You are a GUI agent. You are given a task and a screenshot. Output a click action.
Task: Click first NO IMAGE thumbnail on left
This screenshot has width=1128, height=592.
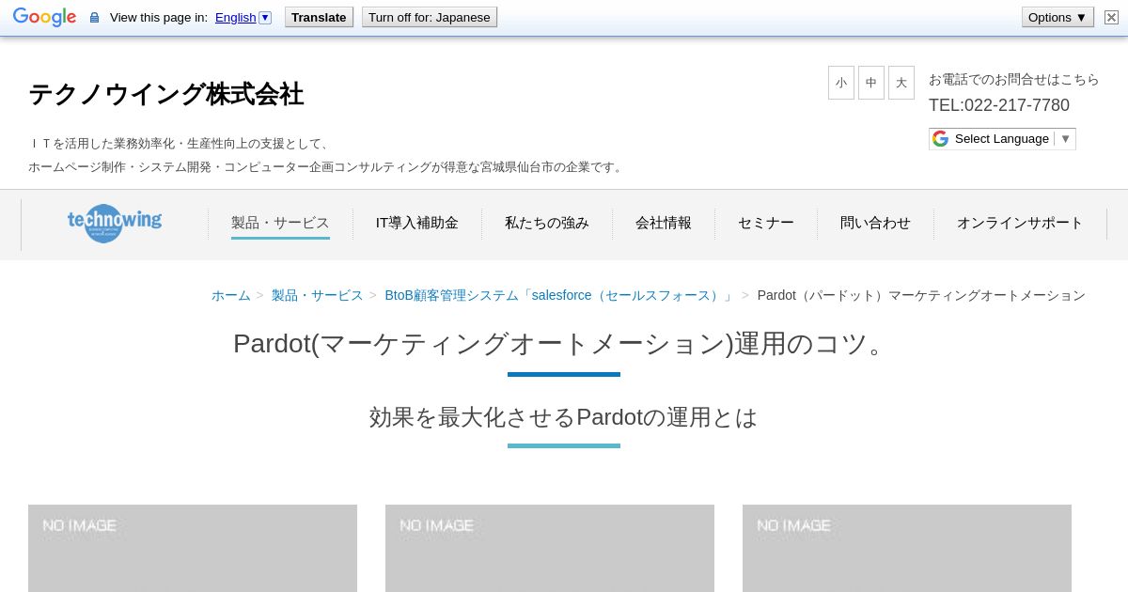[x=193, y=548]
